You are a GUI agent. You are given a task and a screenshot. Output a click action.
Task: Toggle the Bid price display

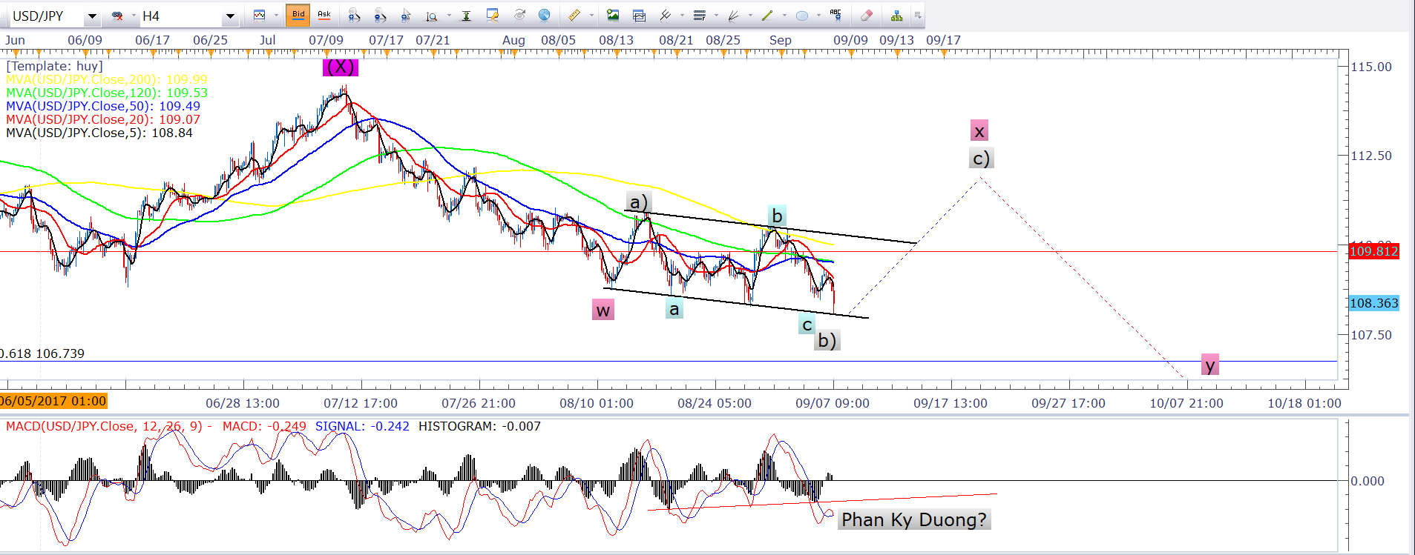pyautogui.click(x=298, y=15)
